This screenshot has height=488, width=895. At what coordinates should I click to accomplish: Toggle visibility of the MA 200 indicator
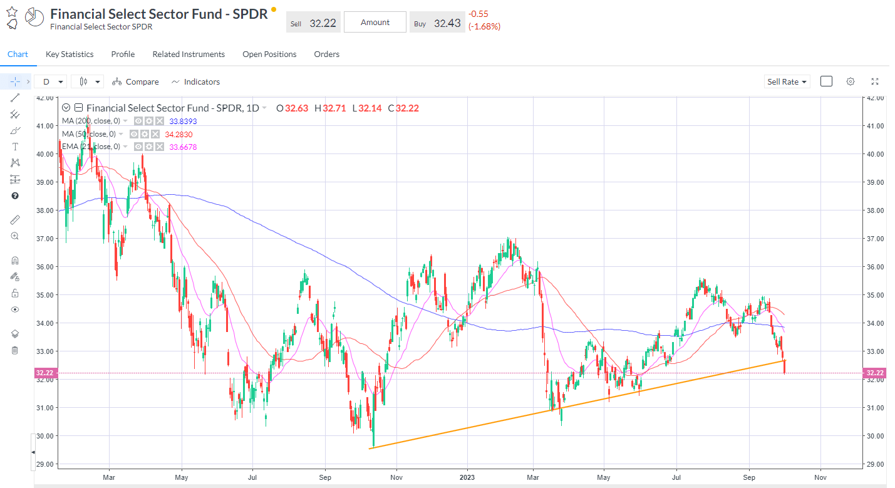click(138, 121)
